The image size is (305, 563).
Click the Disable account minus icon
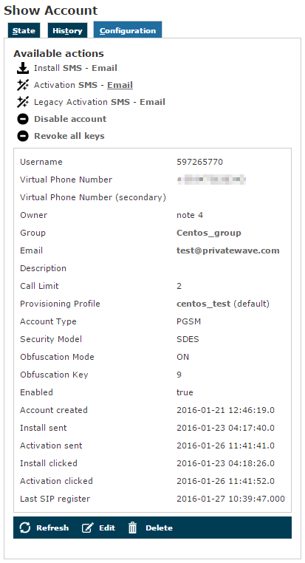(23, 119)
